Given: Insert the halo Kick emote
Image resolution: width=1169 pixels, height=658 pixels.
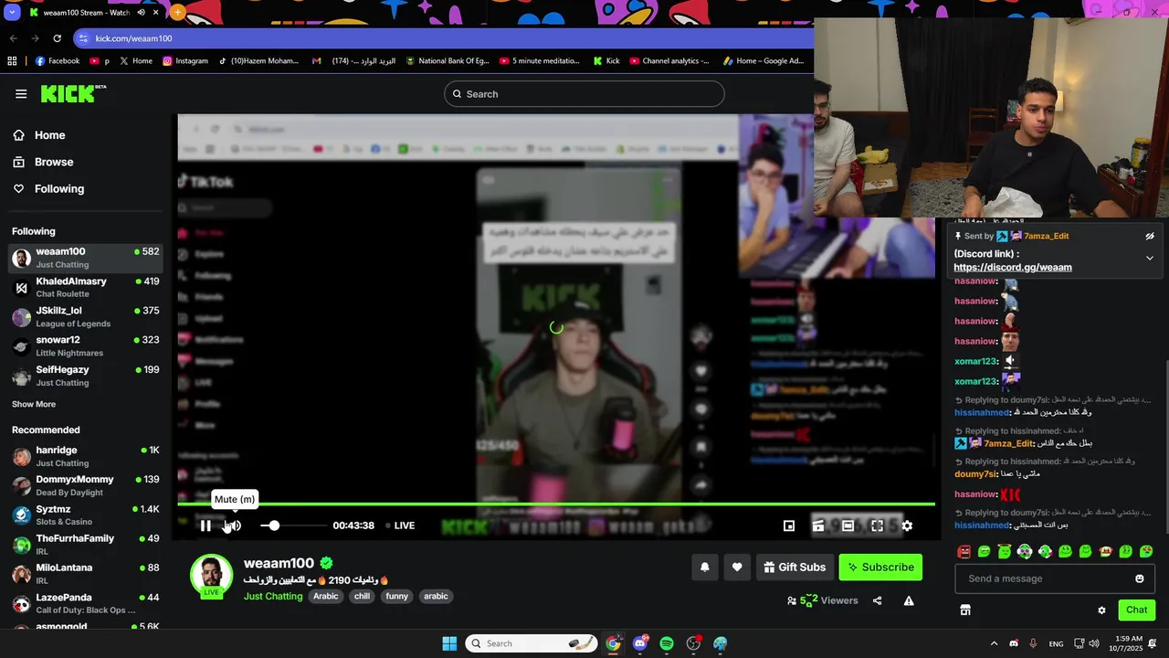Looking at the screenshot, I should [x=1005, y=551].
